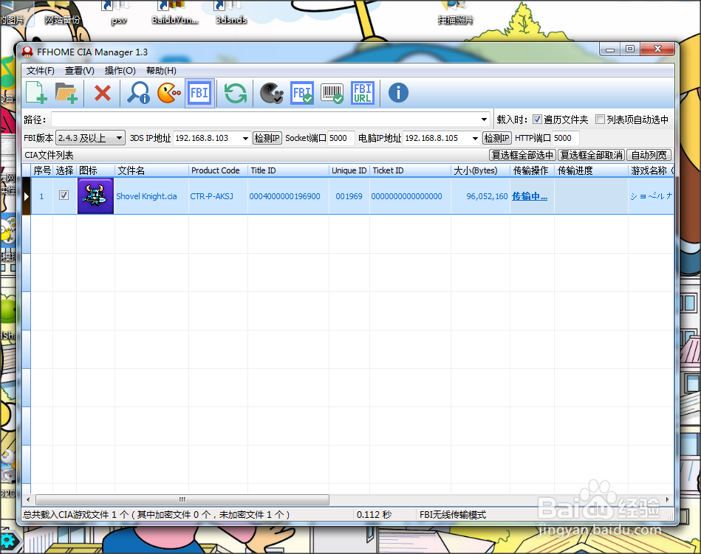Screen dimensions: 701x554
Task: Click the 文件名 column header
Action: [x=151, y=170]
